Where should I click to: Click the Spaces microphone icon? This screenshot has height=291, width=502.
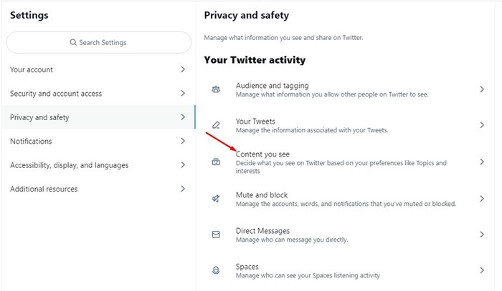tap(216, 270)
